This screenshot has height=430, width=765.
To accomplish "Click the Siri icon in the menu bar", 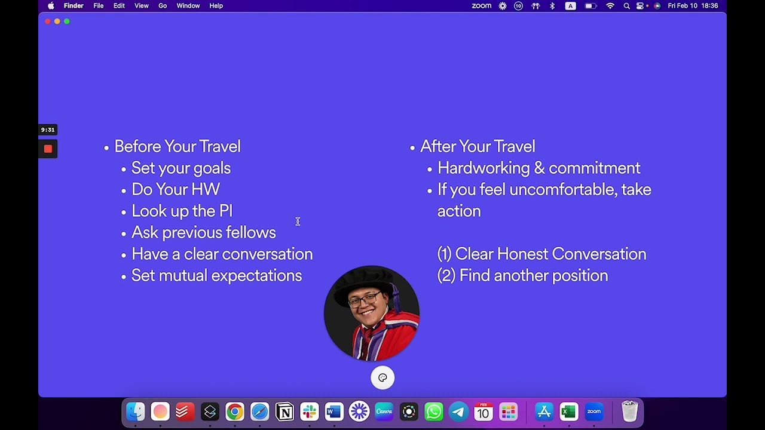I will coord(657,6).
